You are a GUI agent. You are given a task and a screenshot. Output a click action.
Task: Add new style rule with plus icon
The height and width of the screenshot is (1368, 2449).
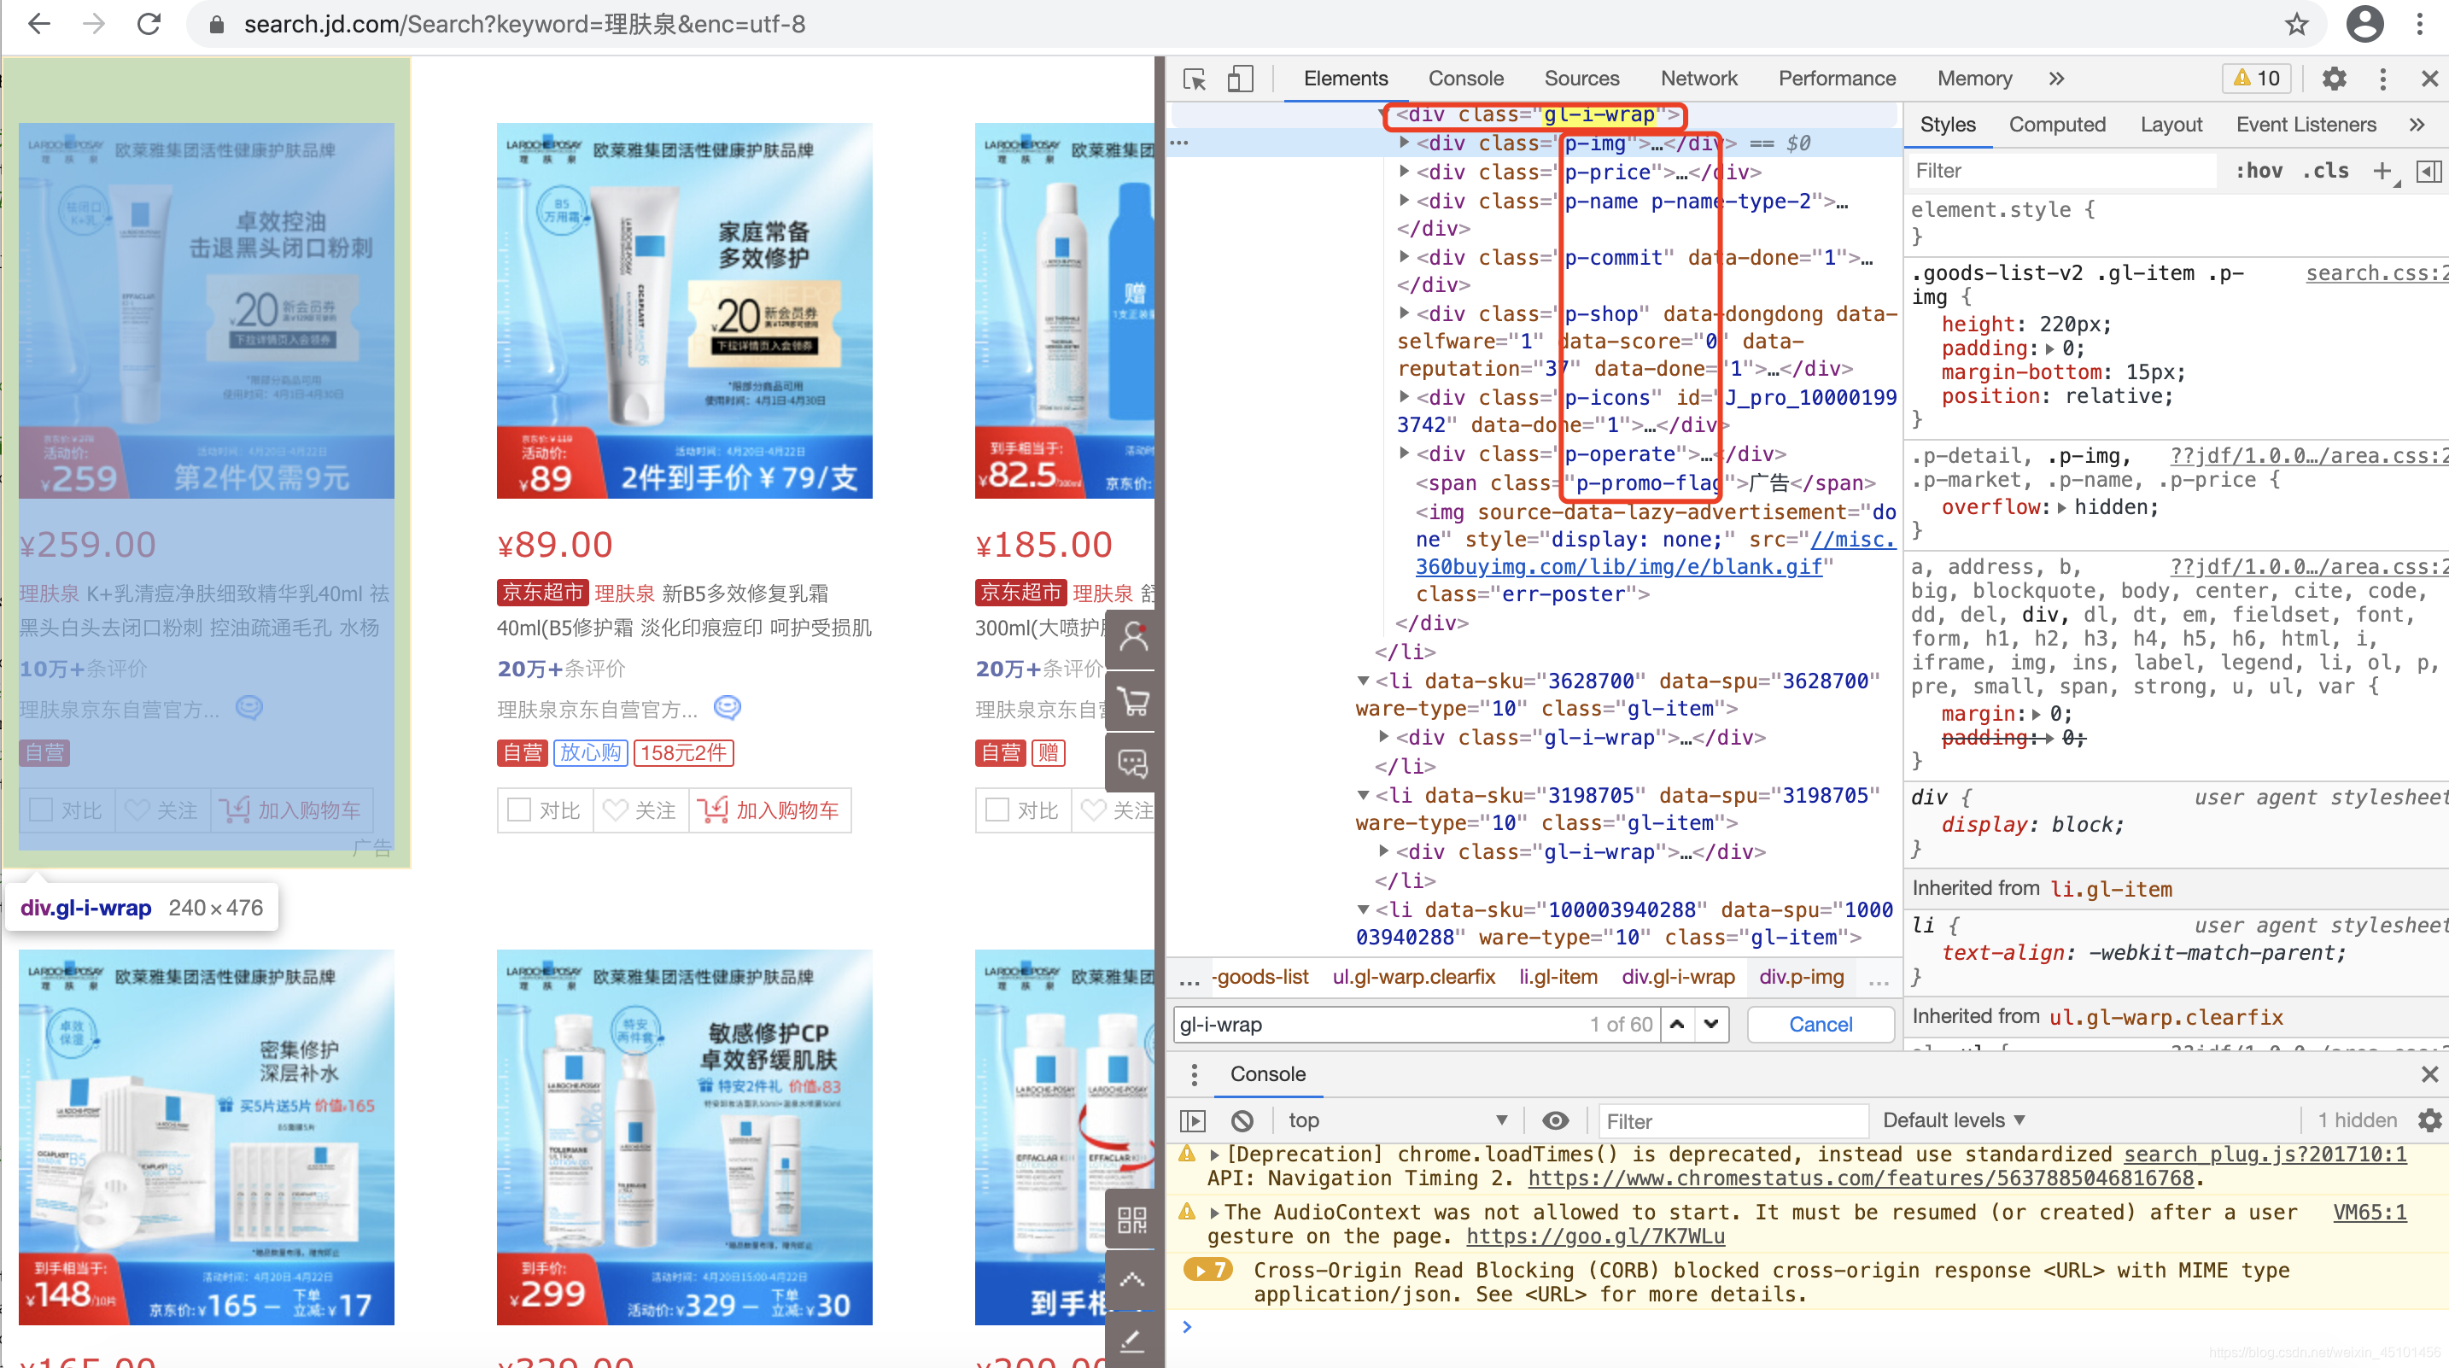coord(2382,171)
